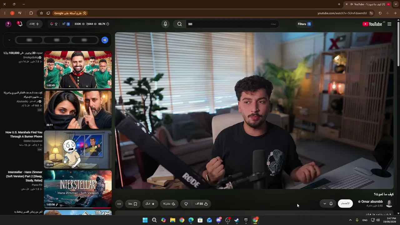Click the install/cast icon in address bar
The width and height of the screenshot is (400, 225).
pyautogui.click(x=48, y=13)
